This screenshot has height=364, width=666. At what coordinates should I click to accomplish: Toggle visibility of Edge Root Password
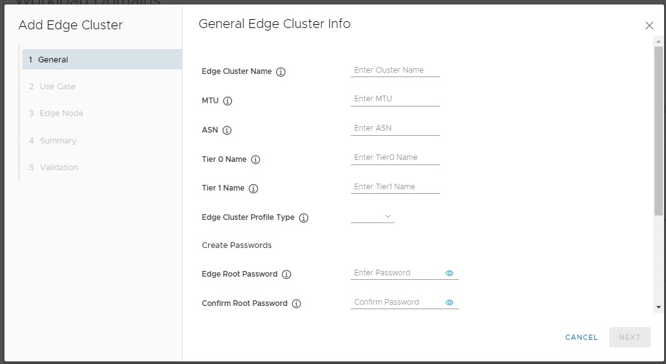click(450, 273)
